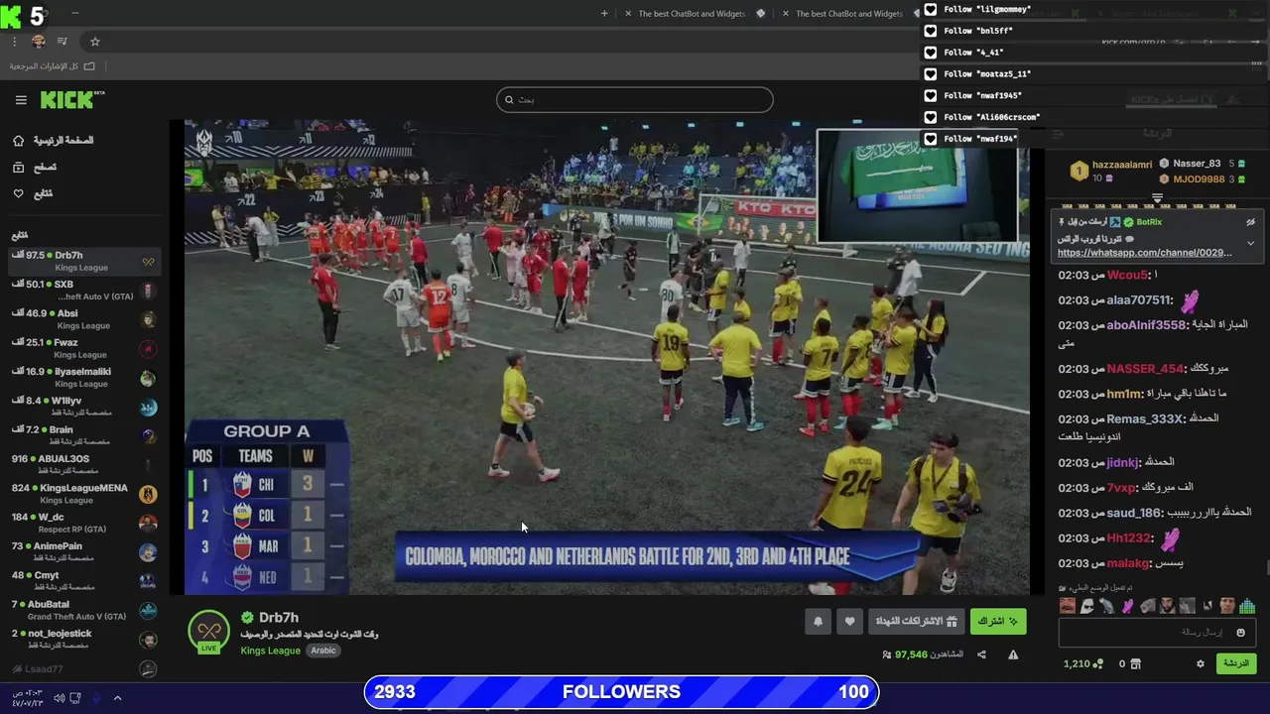Click the Drb7h LIVE profile avatar
Image resolution: width=1270 pixels, height=714 pixels.
[x=208, y=632]
